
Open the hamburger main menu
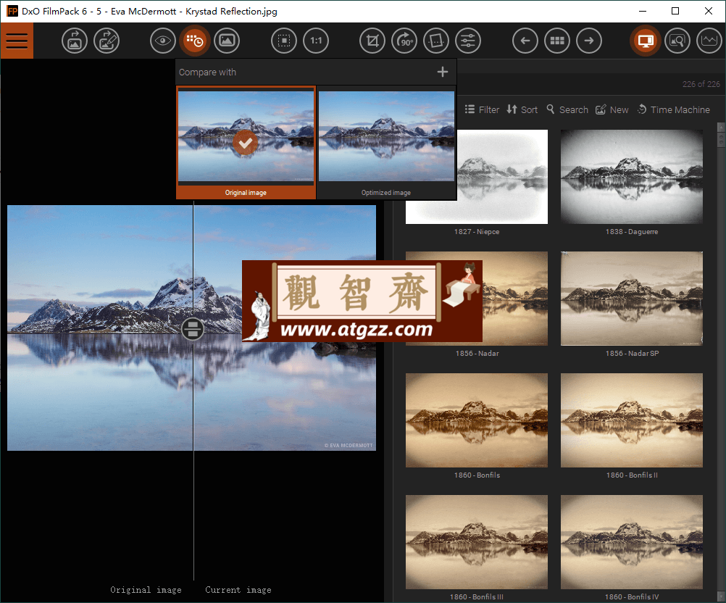tap(17, 41)
